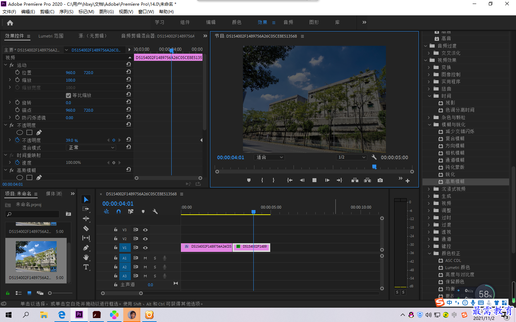Toggle lock on track V1
The height and width of the screenshot is (322, 516).
tap(116, 247)
